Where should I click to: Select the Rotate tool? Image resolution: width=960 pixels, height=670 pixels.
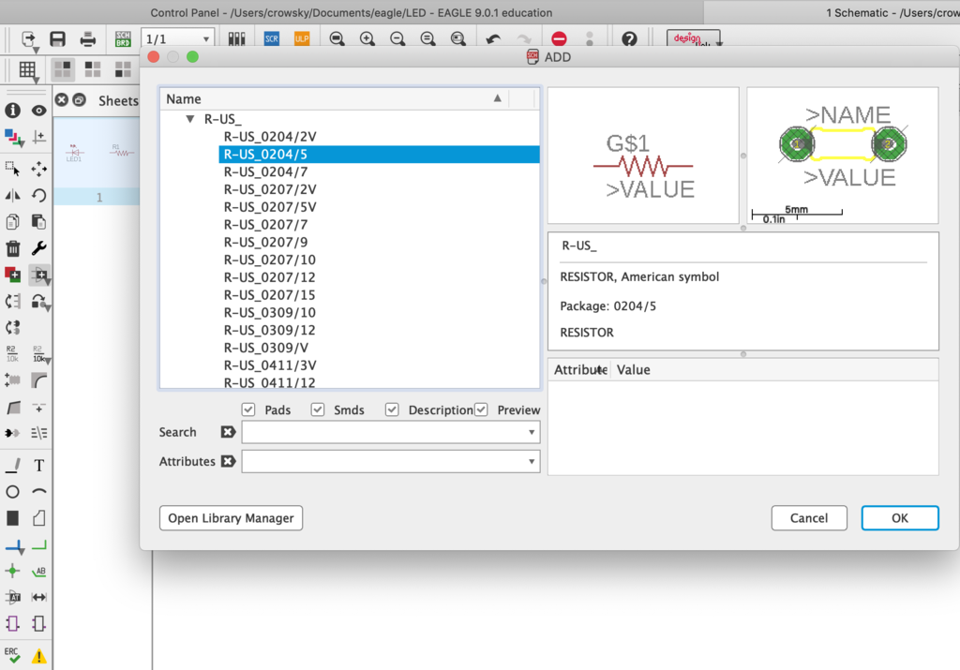click(38, 195)
